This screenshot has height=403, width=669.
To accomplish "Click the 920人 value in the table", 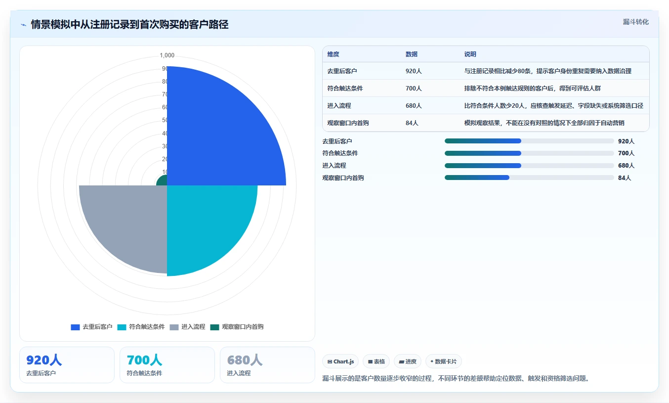I will click(414, 71).
